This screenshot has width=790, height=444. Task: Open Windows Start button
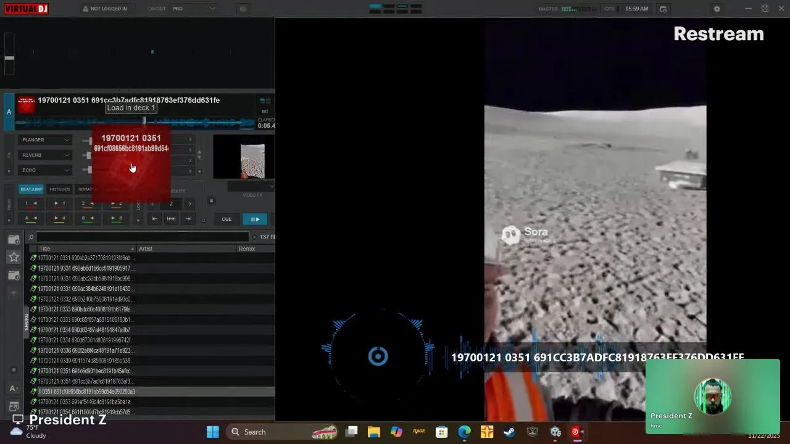coord(213,432)
